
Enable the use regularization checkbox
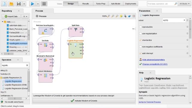click(140, 33)
